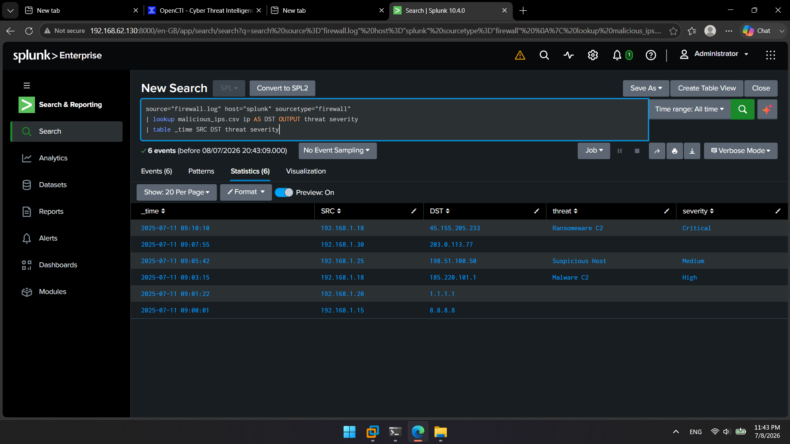Open Show 20 Per Page dropdown
Viewport: 790px width, 444px height.
click(177, 192)
